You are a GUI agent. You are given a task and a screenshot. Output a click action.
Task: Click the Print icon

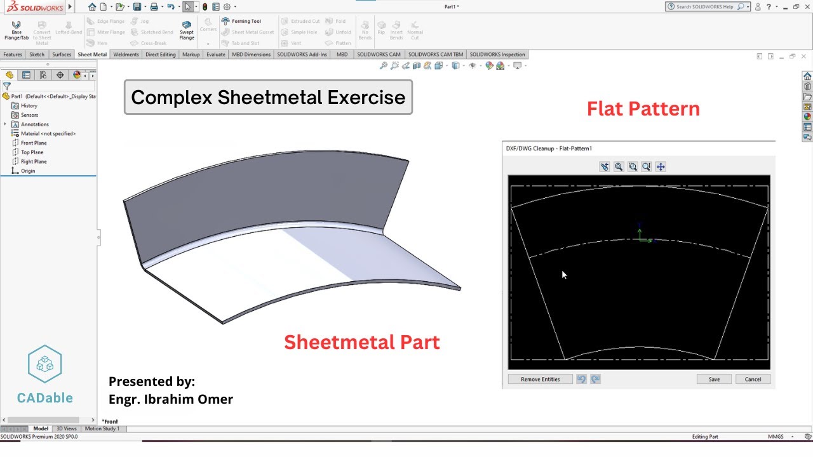point(154,7)
